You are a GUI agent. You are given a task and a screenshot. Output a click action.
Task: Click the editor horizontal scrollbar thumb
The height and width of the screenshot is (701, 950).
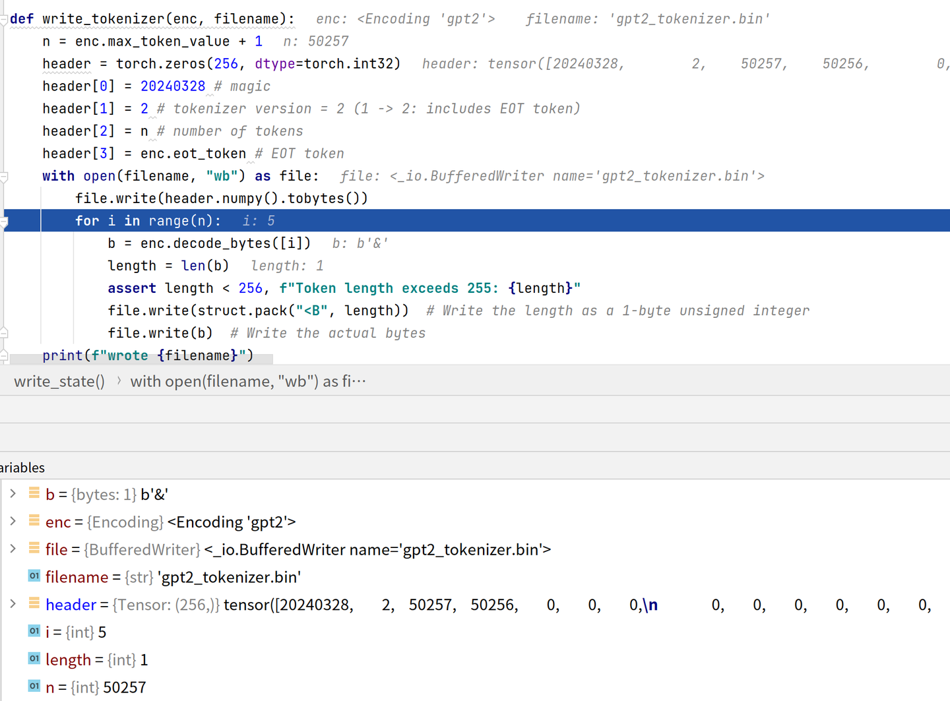(x=141, y=360)
